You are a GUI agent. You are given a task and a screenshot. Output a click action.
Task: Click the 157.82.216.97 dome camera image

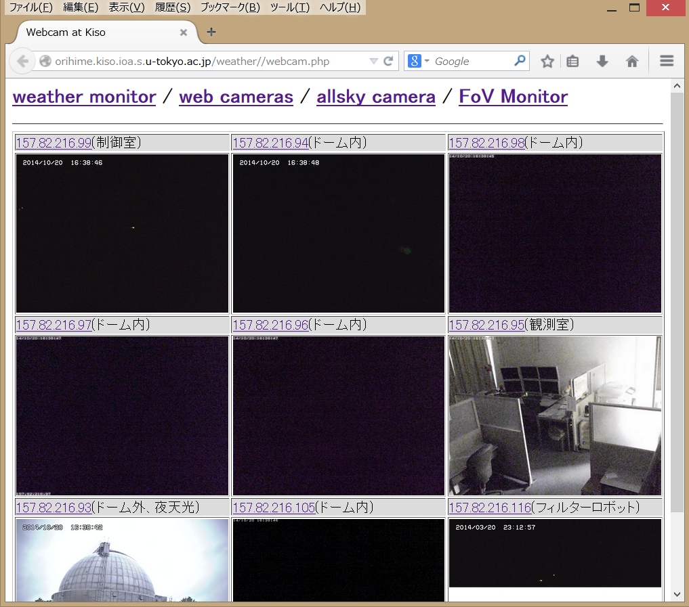coord(122,415)
